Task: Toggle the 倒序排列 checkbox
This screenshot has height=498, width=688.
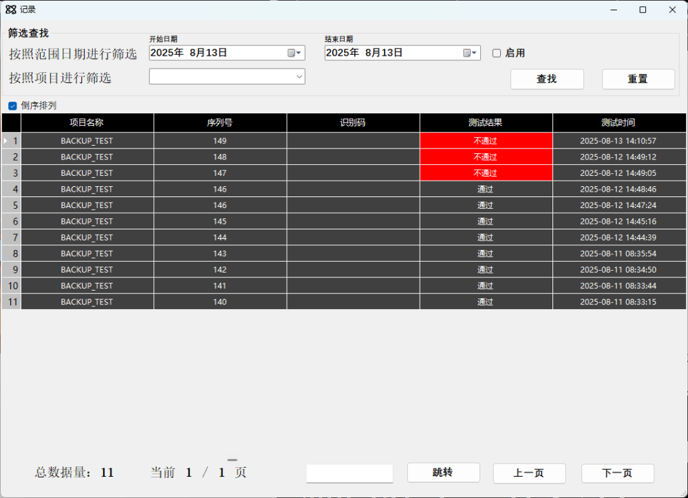Action: coord(12,106)
